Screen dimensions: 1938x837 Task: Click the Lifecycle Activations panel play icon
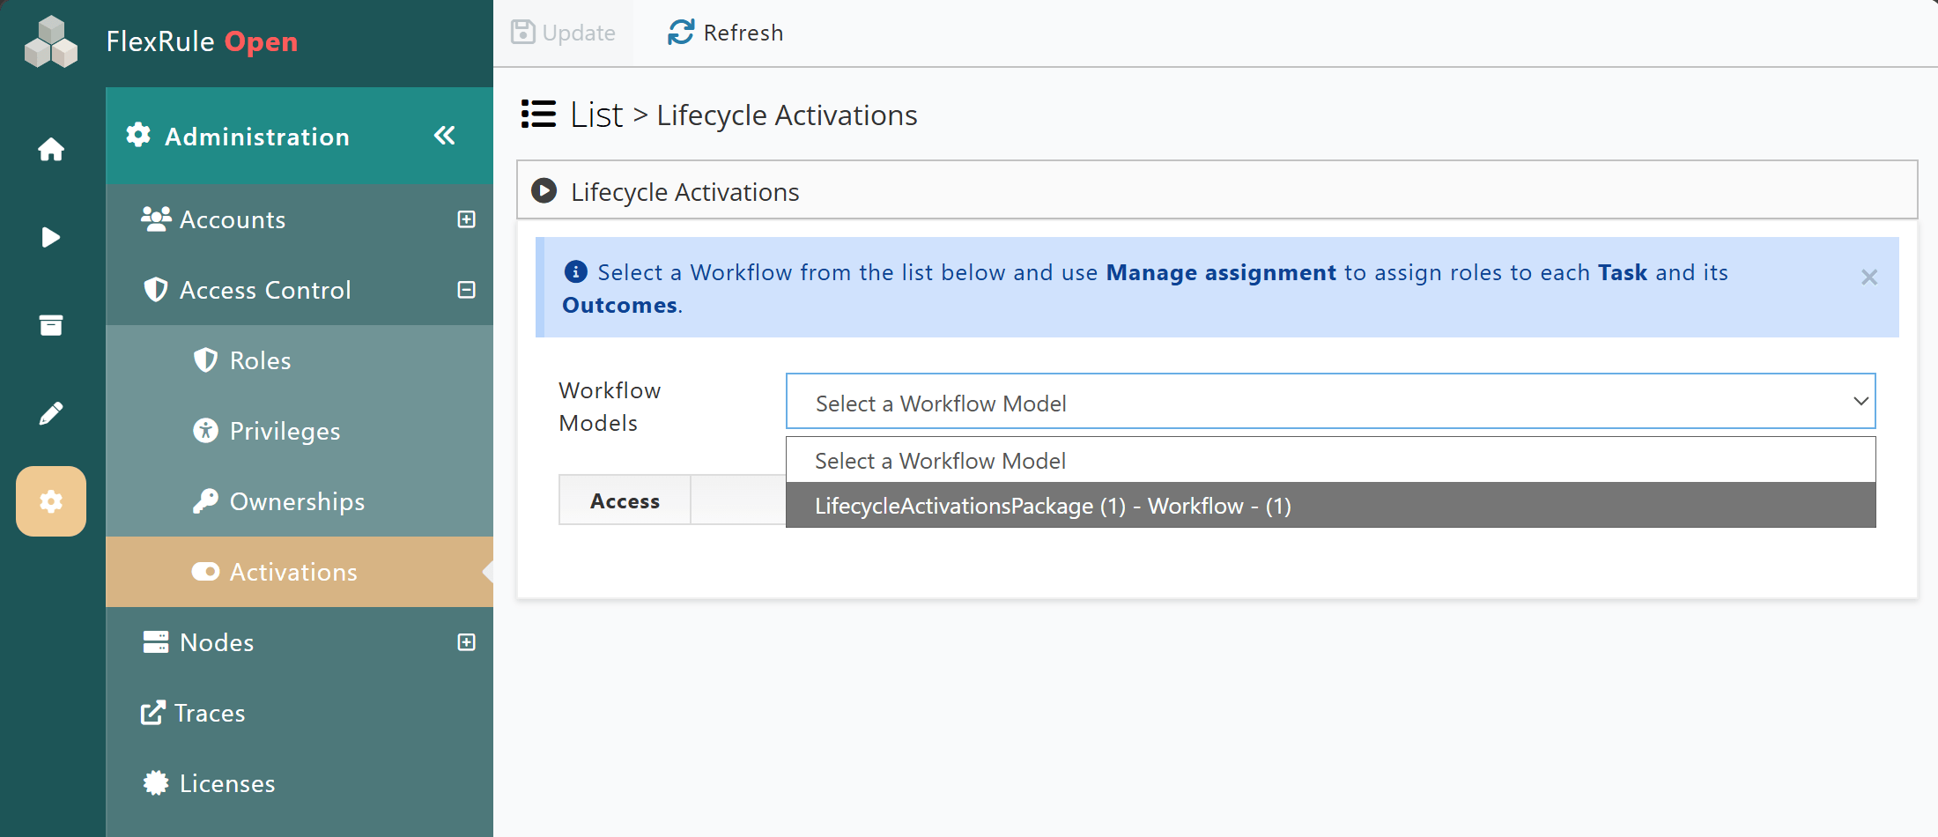(544, 190)
